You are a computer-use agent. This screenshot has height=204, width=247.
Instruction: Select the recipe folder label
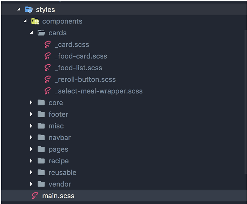click(x=59, y=161)
